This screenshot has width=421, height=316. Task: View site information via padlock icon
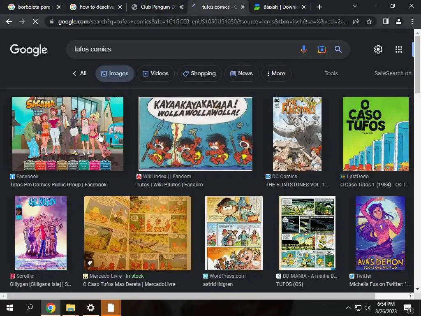pyautogui.click(x=52, y=21)
